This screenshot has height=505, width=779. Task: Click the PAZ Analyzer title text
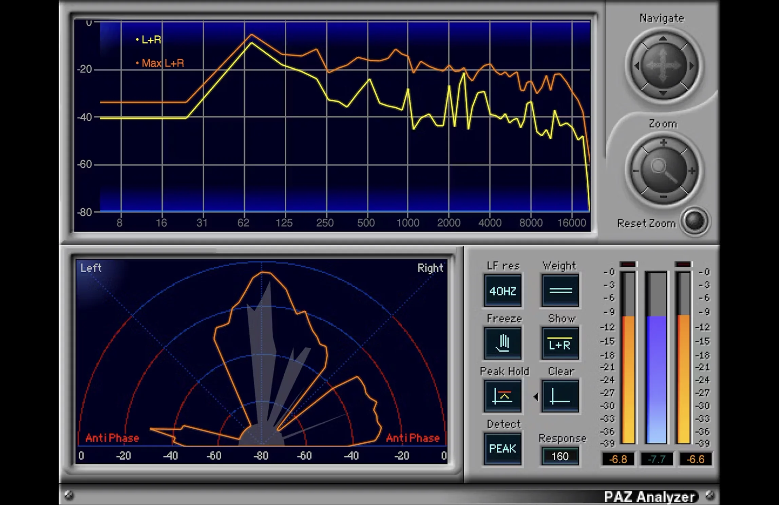[649, 497]
